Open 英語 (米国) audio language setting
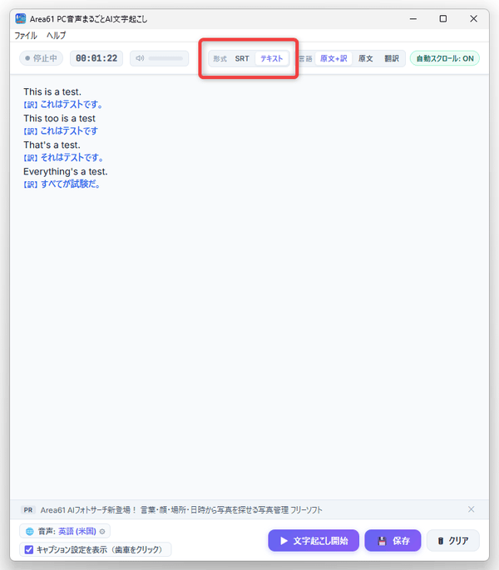Viewport: 499px width, 570px height. tap(77, 532)
